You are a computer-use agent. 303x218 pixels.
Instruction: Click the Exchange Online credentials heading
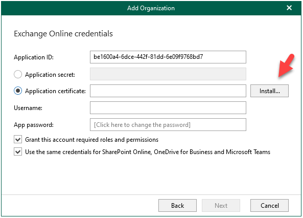tap(63, 34)
